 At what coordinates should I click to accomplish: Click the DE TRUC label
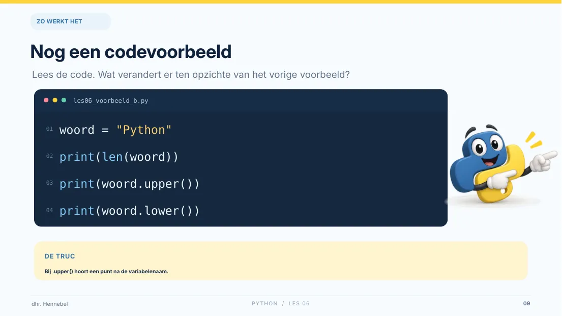pos(60,256)
